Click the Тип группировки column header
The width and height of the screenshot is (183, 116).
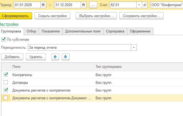pyautogui.click(x=138, y=67)
